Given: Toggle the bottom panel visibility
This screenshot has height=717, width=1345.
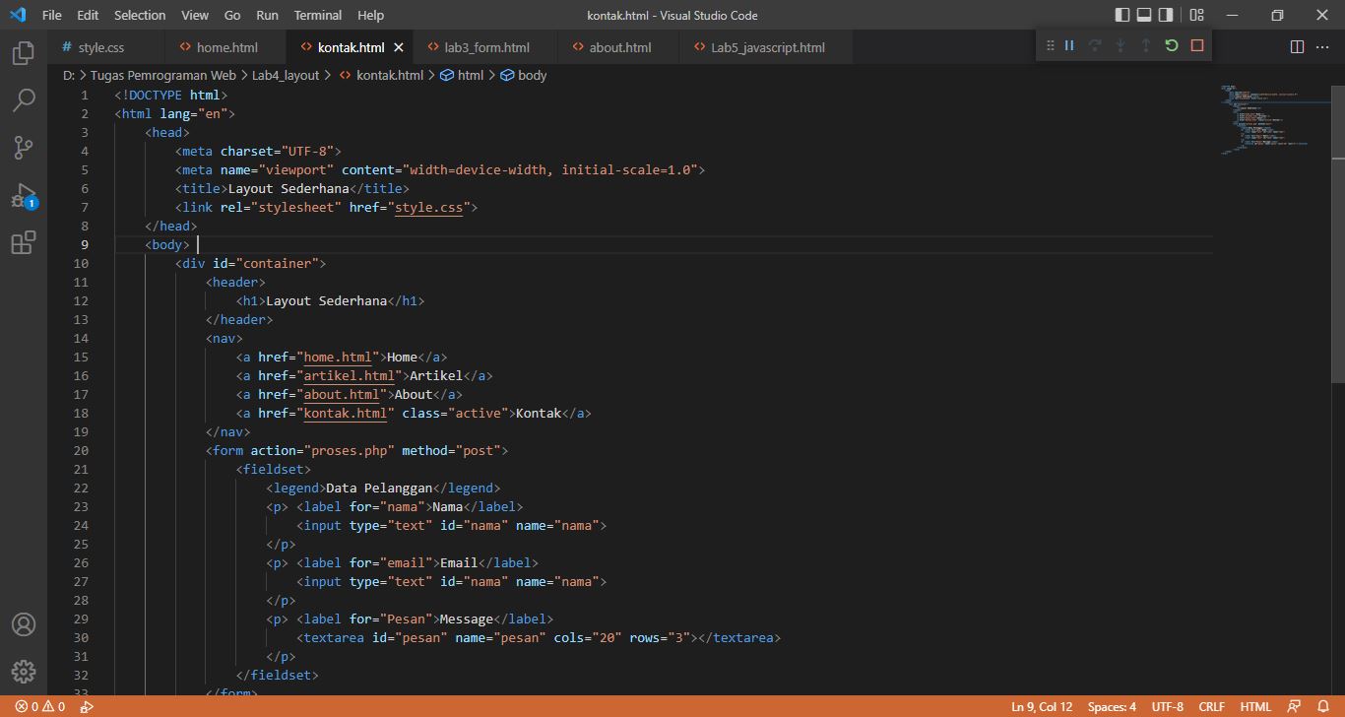Looking at the screenshot, I should click(1145, 15).
